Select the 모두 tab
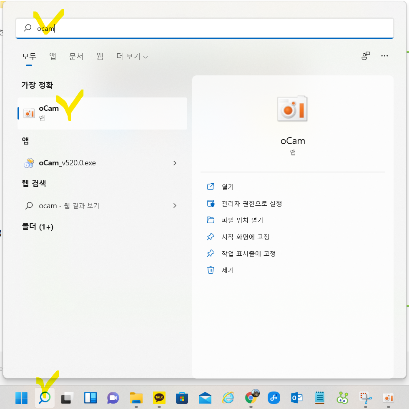 29,56
